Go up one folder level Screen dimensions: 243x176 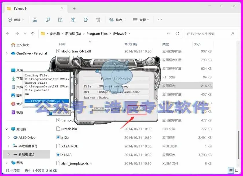click(33, 34)
